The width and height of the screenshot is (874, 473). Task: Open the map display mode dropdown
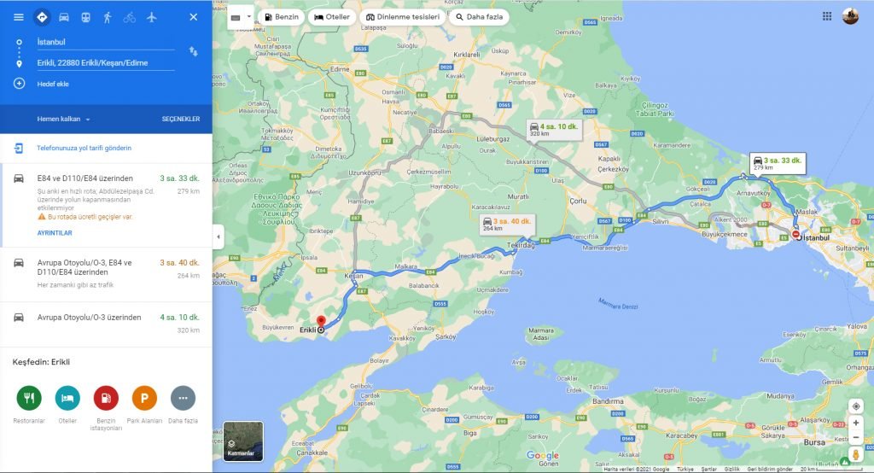click(x=242, y=17)
